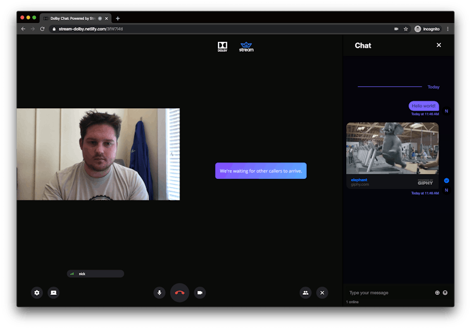The width and height of the screenshot is (471, 329).
Task: Hang up with the red phone button
Action: coord(180,293)
